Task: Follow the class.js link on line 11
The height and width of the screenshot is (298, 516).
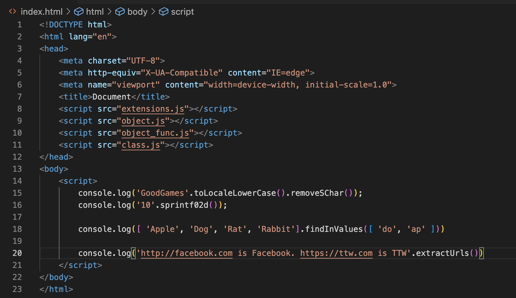Action: [x=141, y=145]
